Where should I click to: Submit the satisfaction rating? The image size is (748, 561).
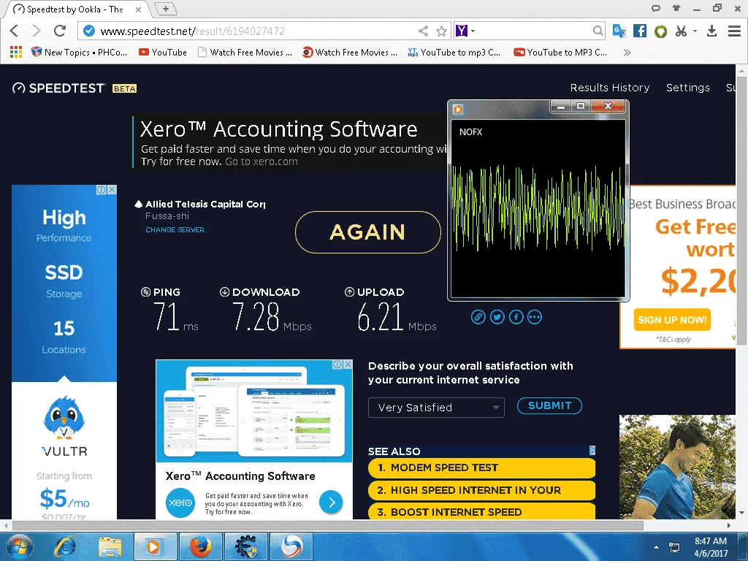pos(549,405)
